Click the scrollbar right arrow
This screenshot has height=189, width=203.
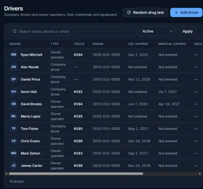200,173
